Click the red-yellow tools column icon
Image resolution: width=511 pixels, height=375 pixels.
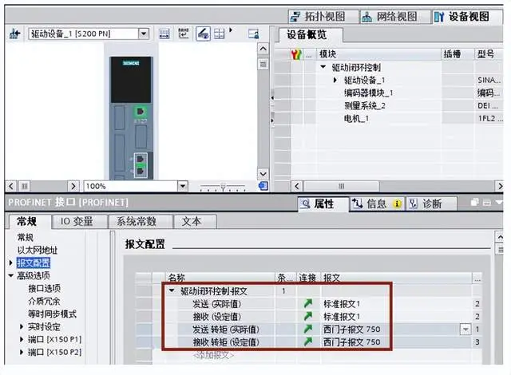[x=296, y=54]
